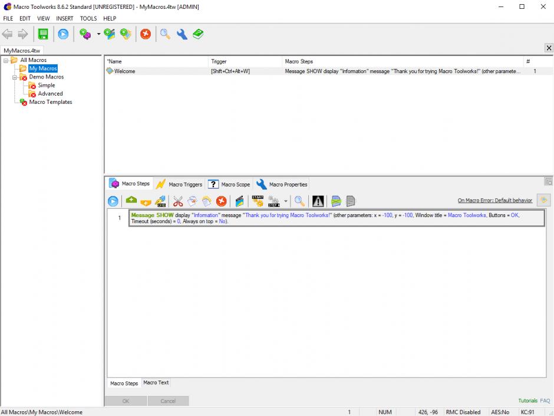
Task: Click the yellow icon beside On Macro Error
Action: (544, 200)
